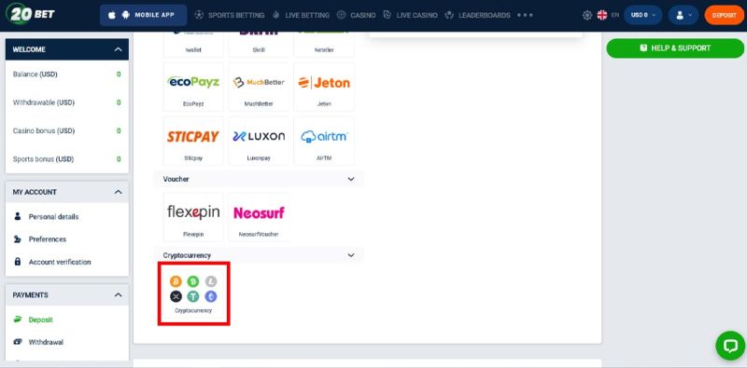This screenshot has width=747, height=368.
Task: Select Jeton payment option
Action: pyautogui.click(x=324, y=87)
